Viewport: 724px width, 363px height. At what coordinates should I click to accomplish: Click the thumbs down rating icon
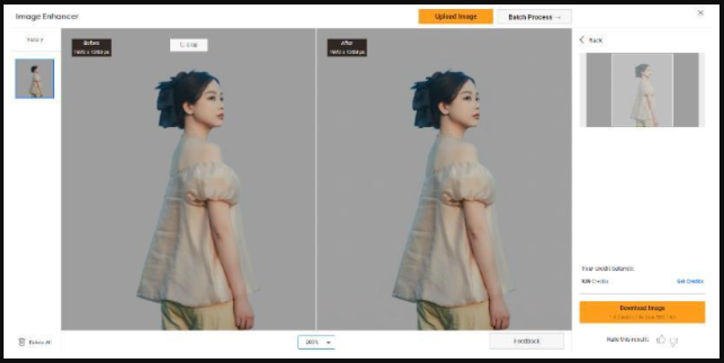pos(674,340)
